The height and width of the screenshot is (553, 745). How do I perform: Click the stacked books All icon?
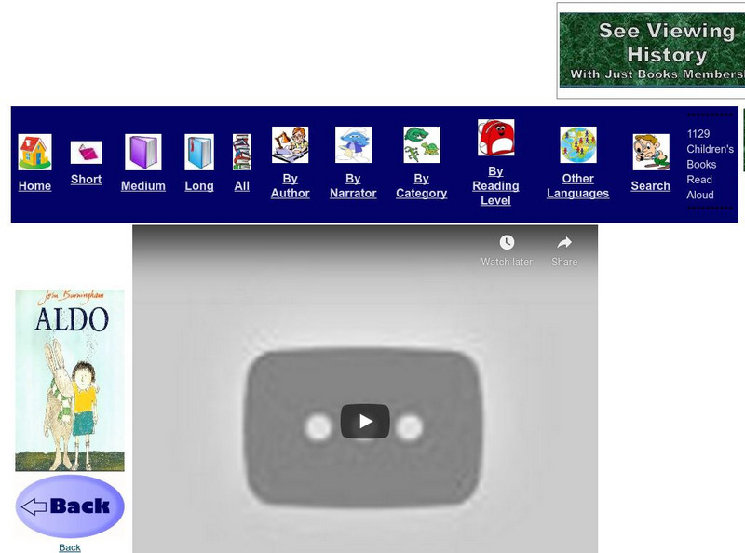pos(242,152)
